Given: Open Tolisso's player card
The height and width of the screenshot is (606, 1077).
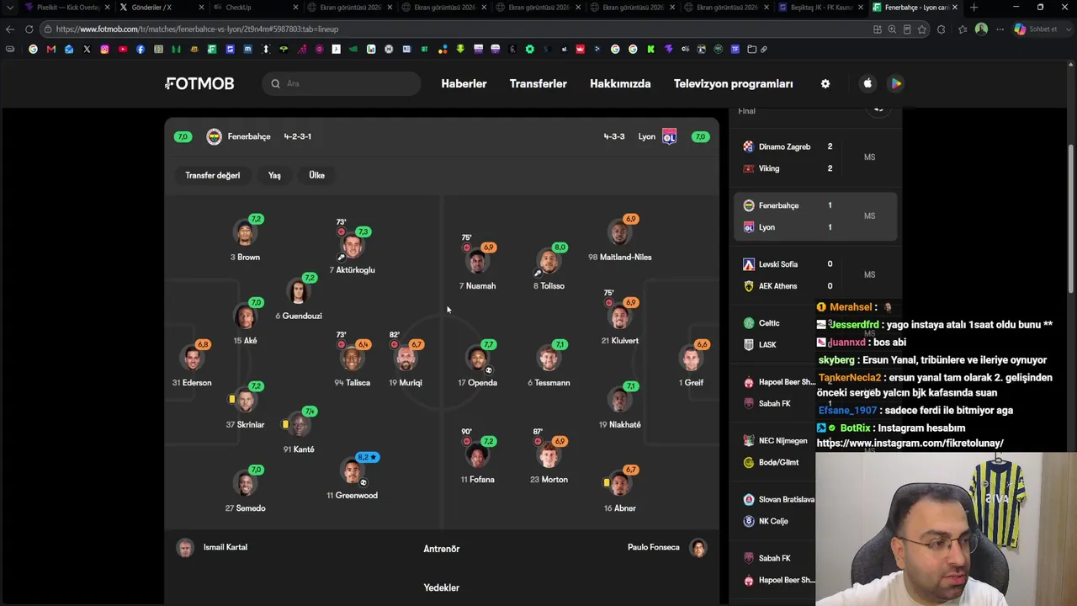Looking at the screenshot, I should 549,266.
